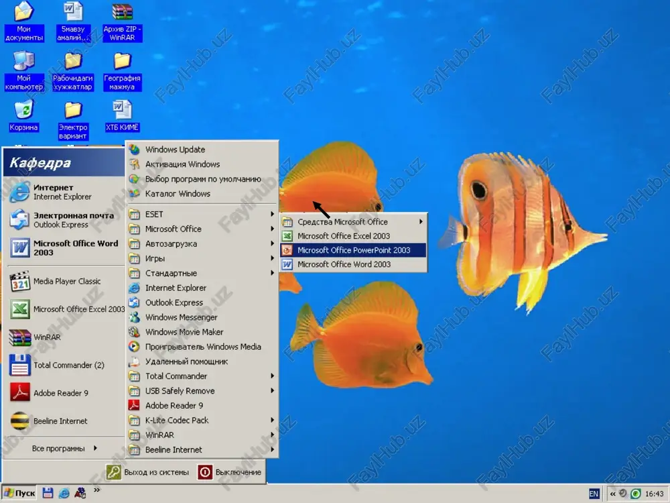
Task: Open pinned Microsoft Office Word 2003
Action: pyautogui.click(x=64, y=247)
